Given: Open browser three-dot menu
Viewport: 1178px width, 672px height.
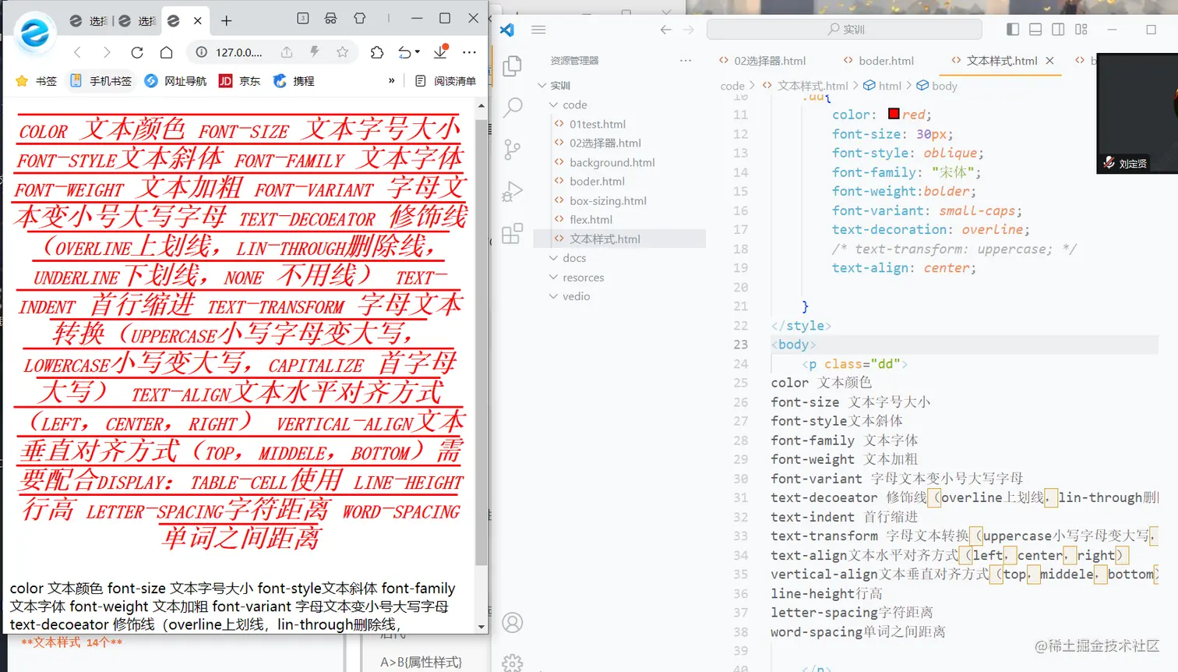Looking at the screenshot, I should pyautogui.click(x=469, y=52).
